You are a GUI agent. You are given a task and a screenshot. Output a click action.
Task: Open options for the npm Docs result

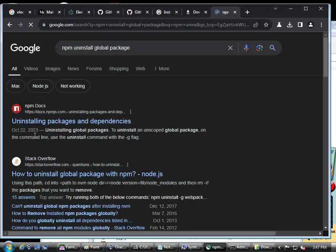click(x=131, y=112)
